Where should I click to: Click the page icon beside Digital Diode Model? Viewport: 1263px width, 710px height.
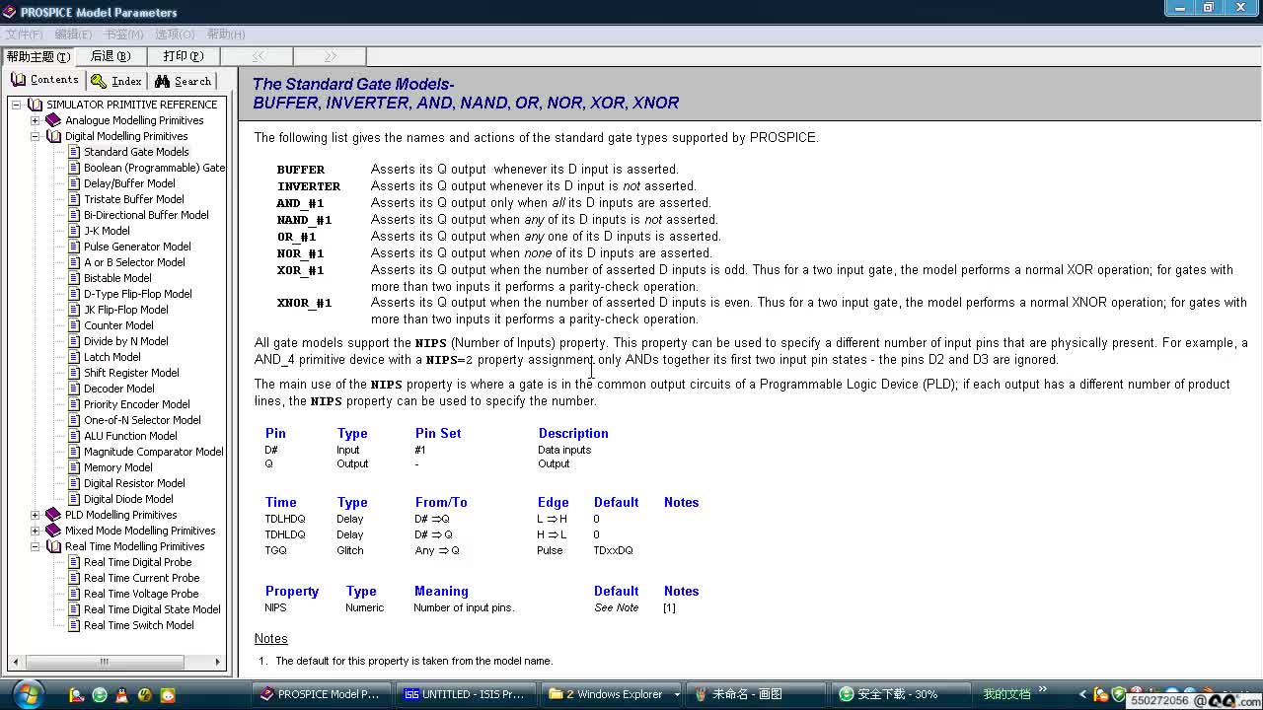74,499
